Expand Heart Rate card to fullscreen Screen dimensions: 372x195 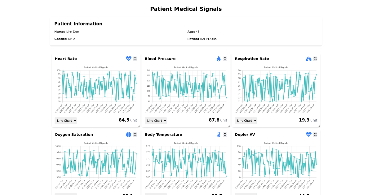(x=135, y=59)
